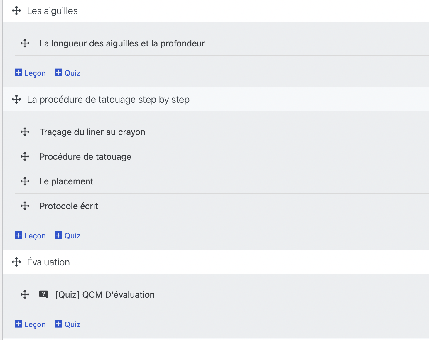Add a Leçon under Évaluation
Image resolution: width=429 pixels, height=340 pixels.
point(30,324)
